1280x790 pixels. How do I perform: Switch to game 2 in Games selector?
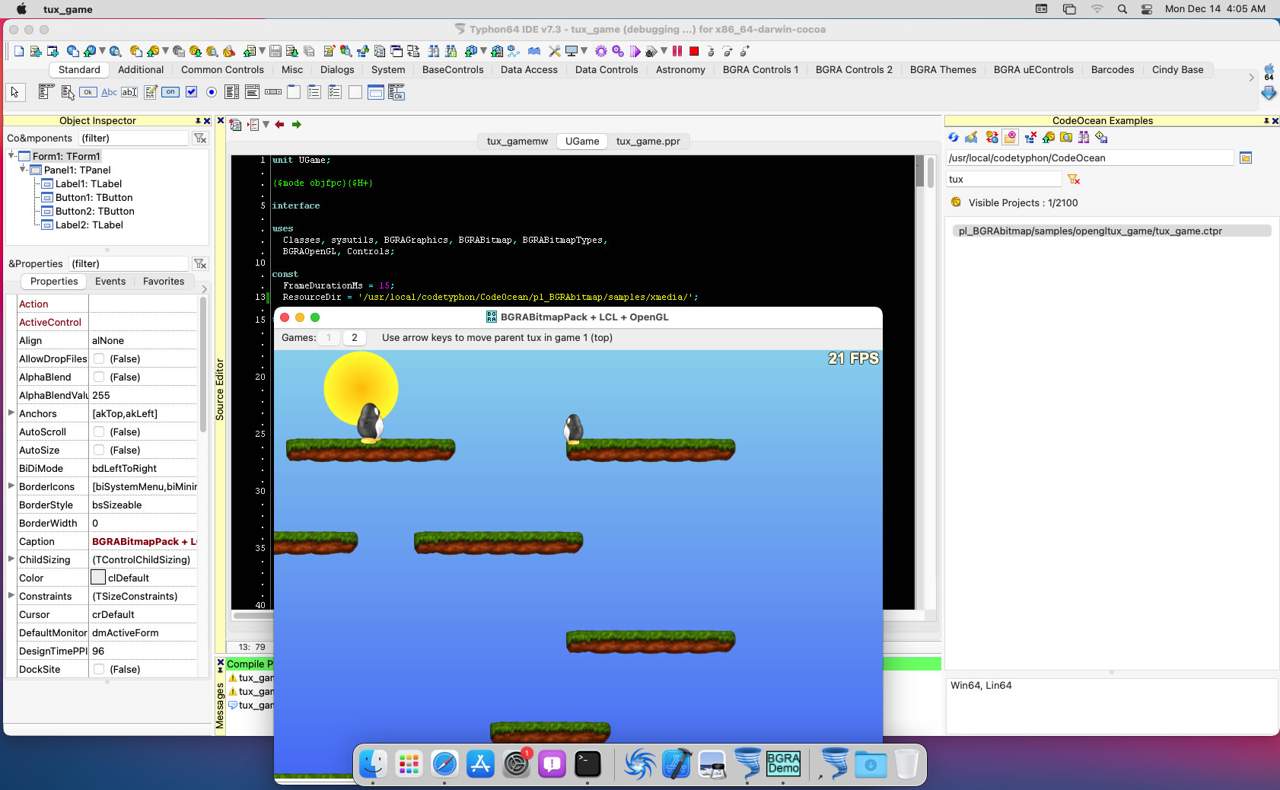(x=354, y=338)
